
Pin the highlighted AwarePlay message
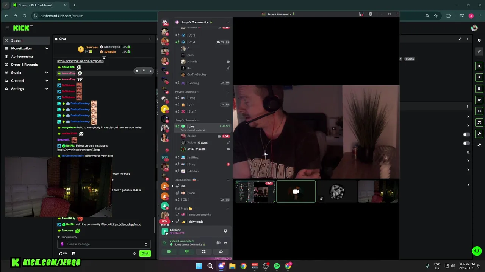[x=144, y=71]
